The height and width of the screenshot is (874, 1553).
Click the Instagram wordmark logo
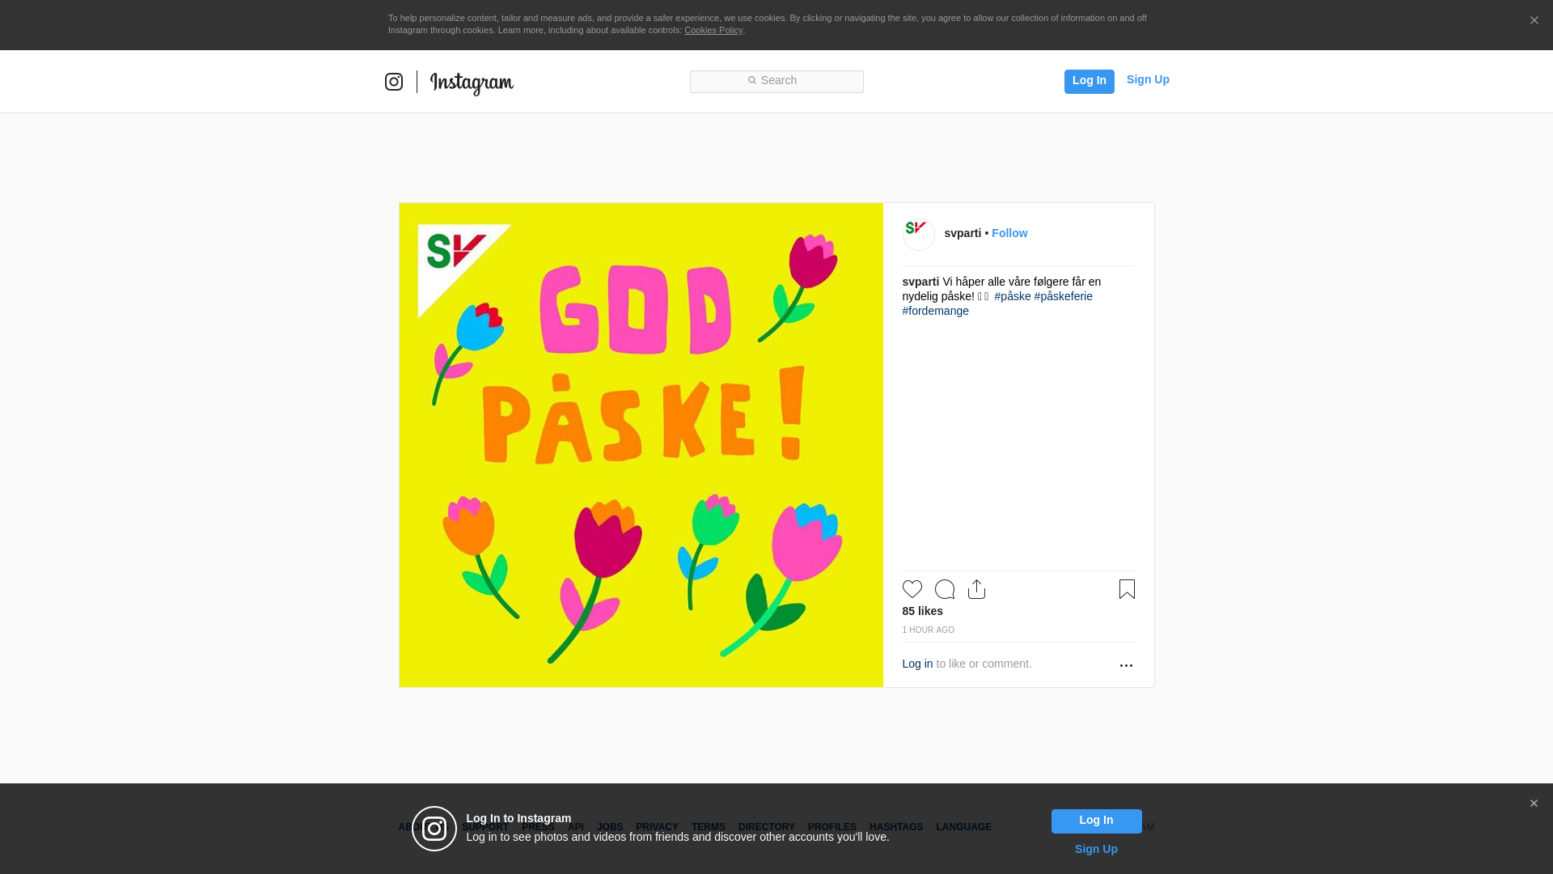pyautogui.click(x=472, y=83)
